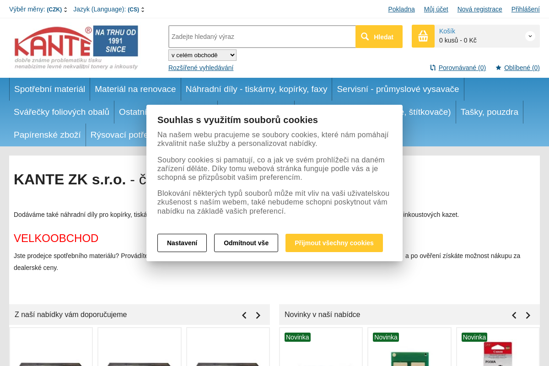Focus the search input field
This screenshot has height=366, width=549.
[262, 37]
